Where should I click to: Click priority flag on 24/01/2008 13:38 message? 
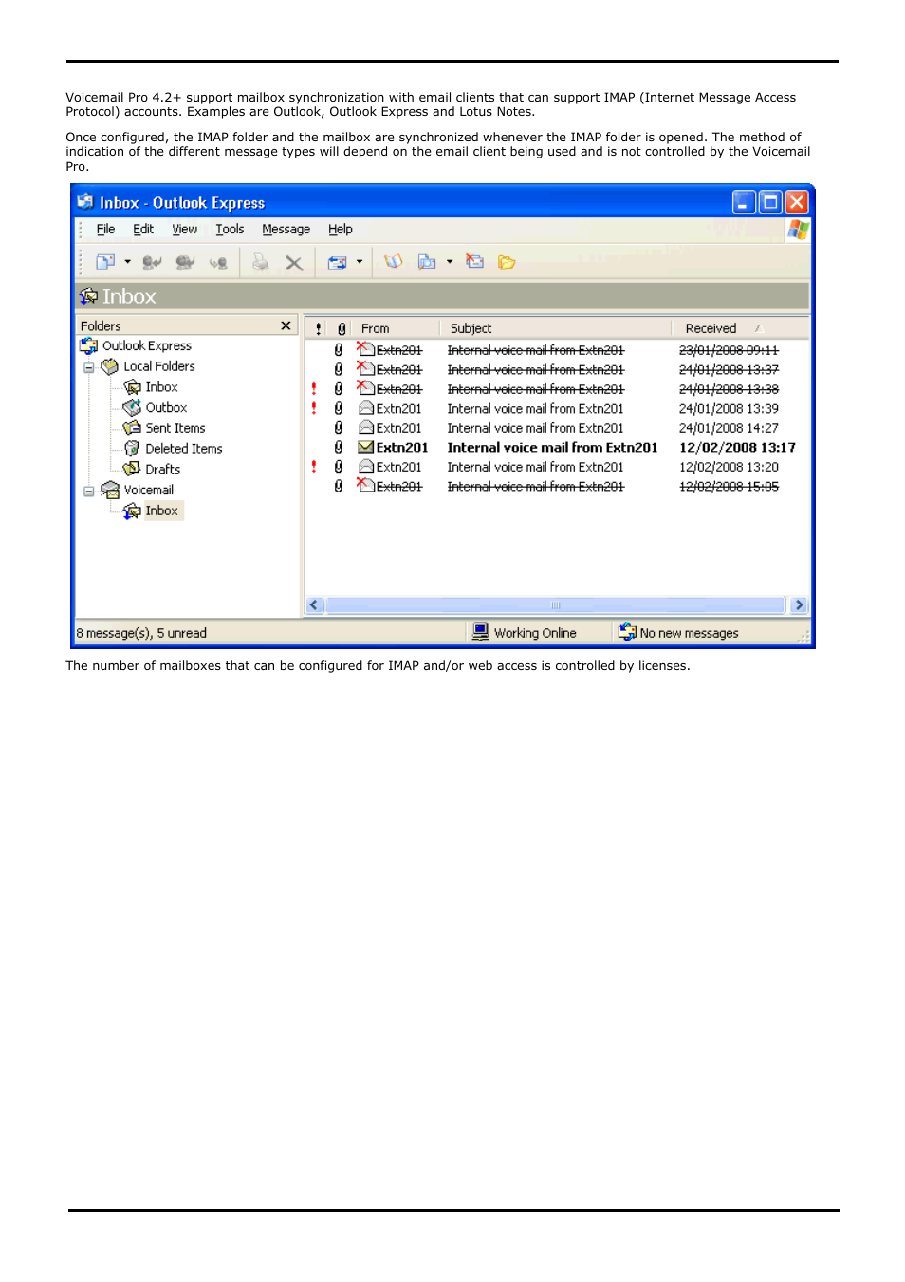[x=314, y=389]
